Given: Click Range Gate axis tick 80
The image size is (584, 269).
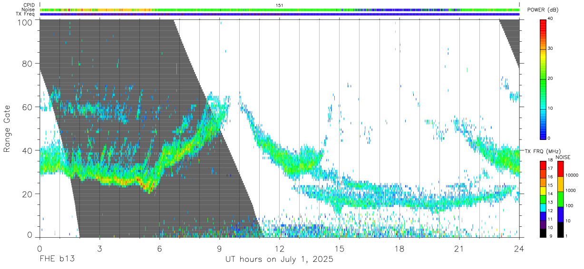Looking at the screenshot, I should [27, 63].
